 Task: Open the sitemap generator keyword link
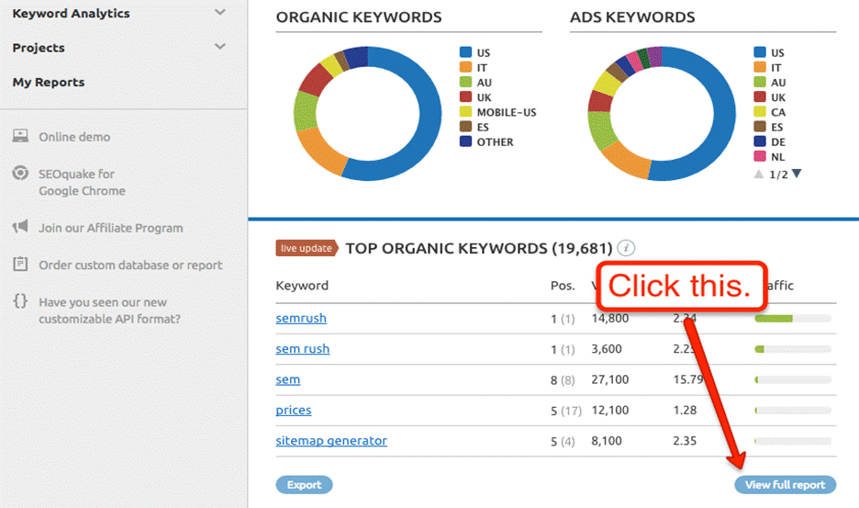(x=331, y=441)
